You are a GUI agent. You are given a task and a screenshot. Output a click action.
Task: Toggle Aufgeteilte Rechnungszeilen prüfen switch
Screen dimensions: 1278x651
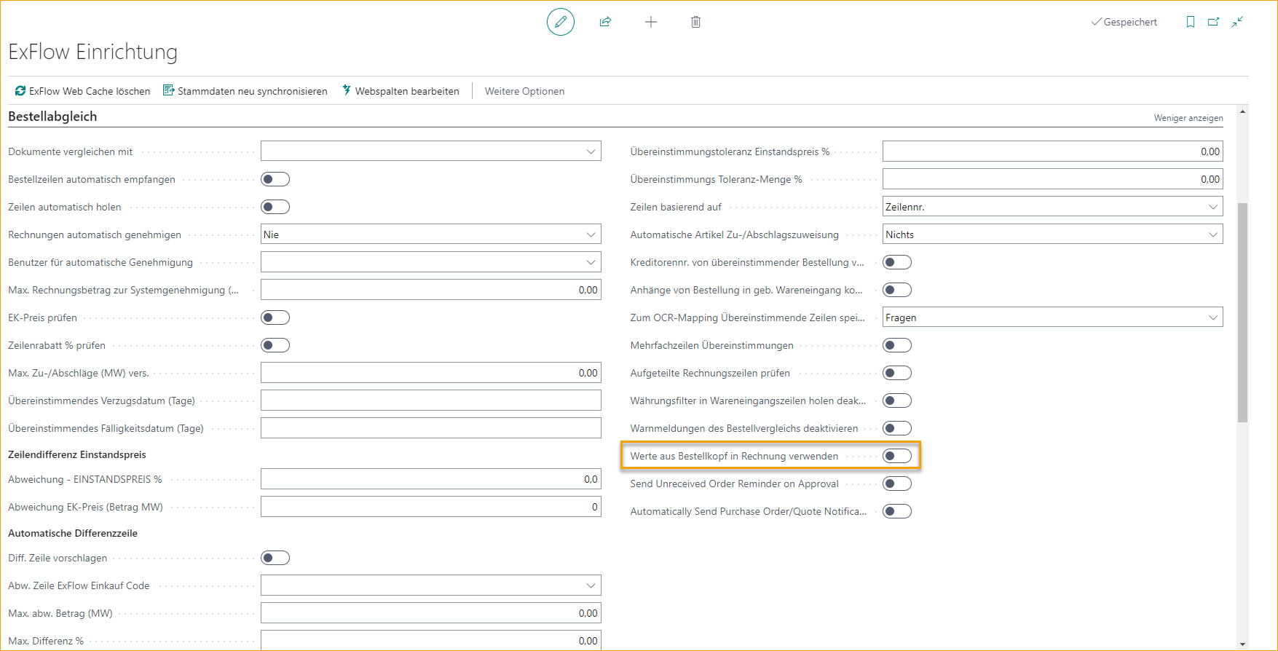[897, 373]
